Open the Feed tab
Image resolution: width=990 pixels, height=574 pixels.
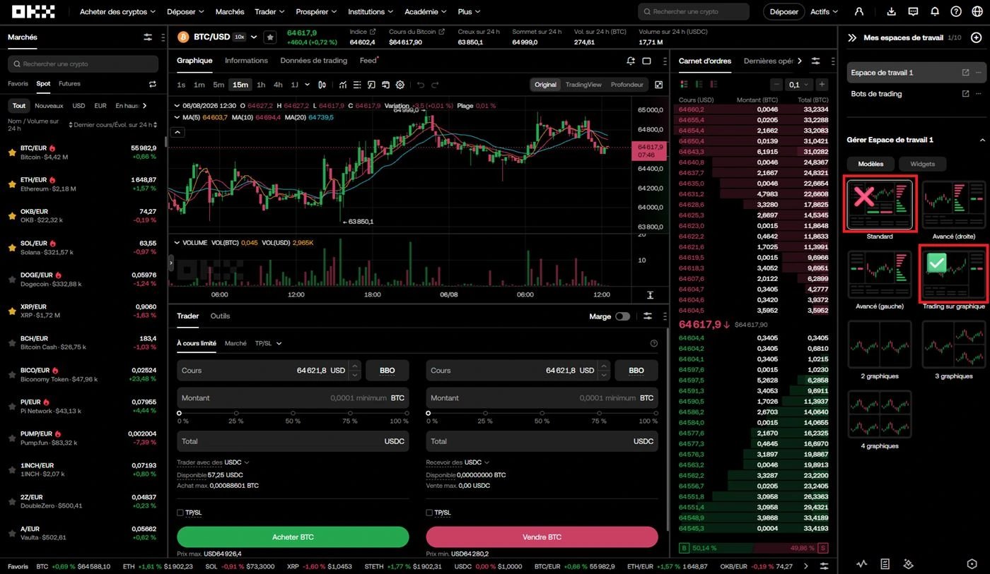click(x=368, y=61)
